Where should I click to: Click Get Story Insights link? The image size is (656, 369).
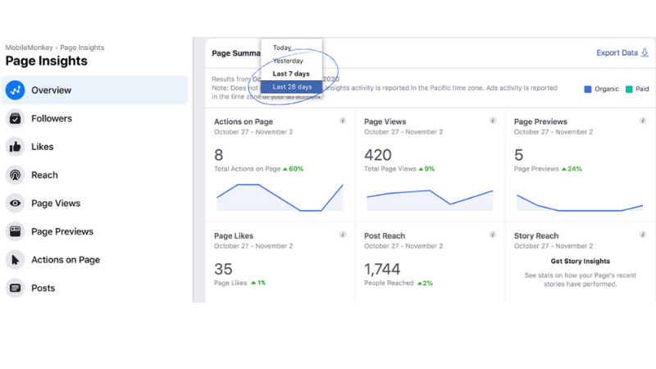pos(581,261)
